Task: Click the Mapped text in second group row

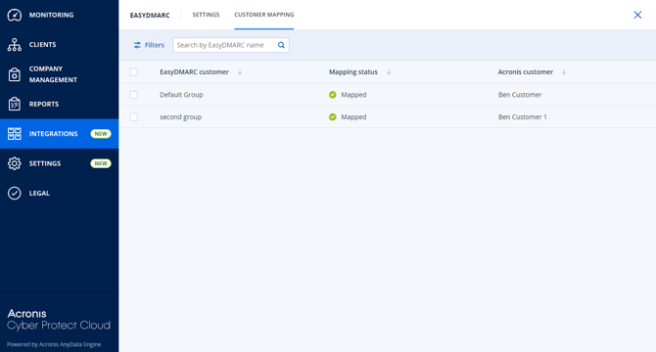Action: (353, 117)
